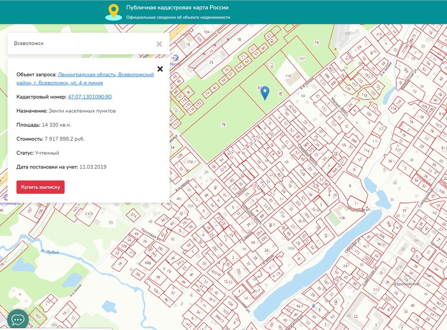The width and height of the screenshot is (447, 330).
Task: Click the Р. Лубья river label
Action: coord(50,252)
